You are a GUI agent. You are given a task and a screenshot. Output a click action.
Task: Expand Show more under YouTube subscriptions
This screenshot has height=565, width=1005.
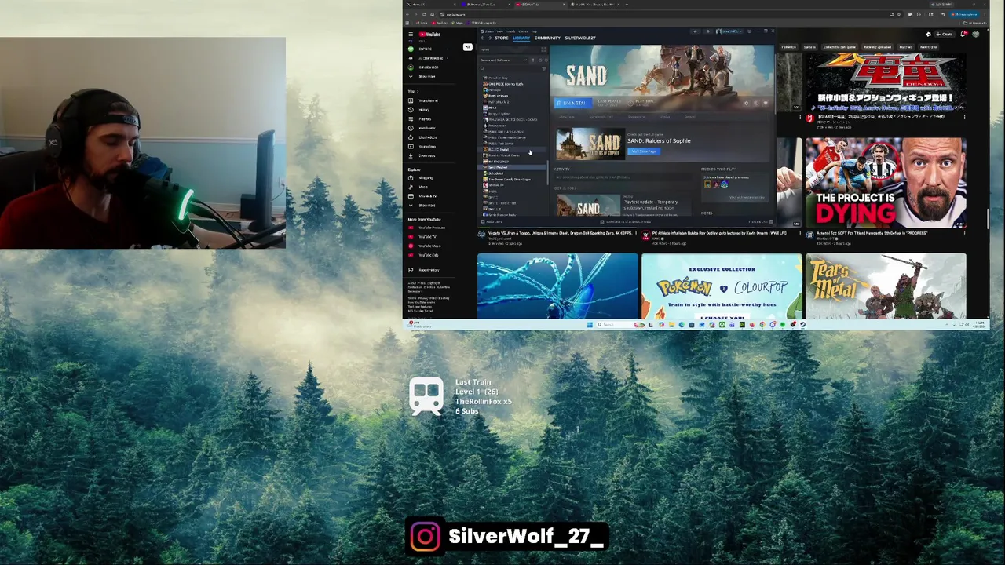pyautogui.click(x=427, y=76)
